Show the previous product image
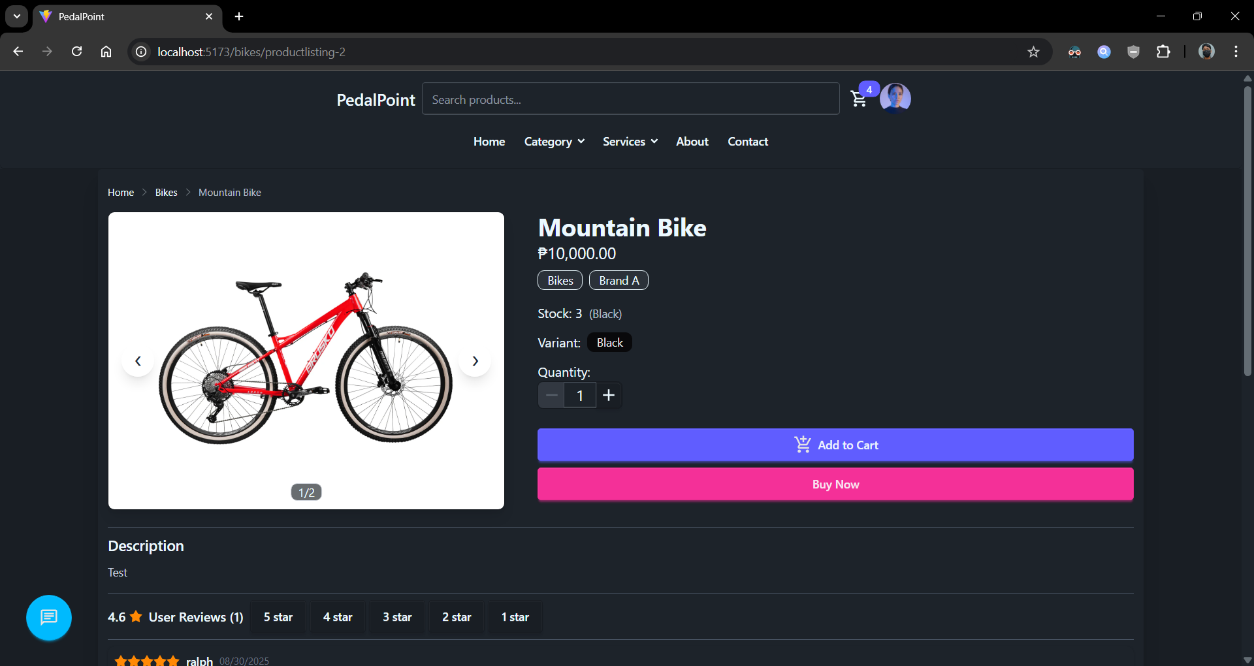The image size is (1254, 666). [138, 360]
